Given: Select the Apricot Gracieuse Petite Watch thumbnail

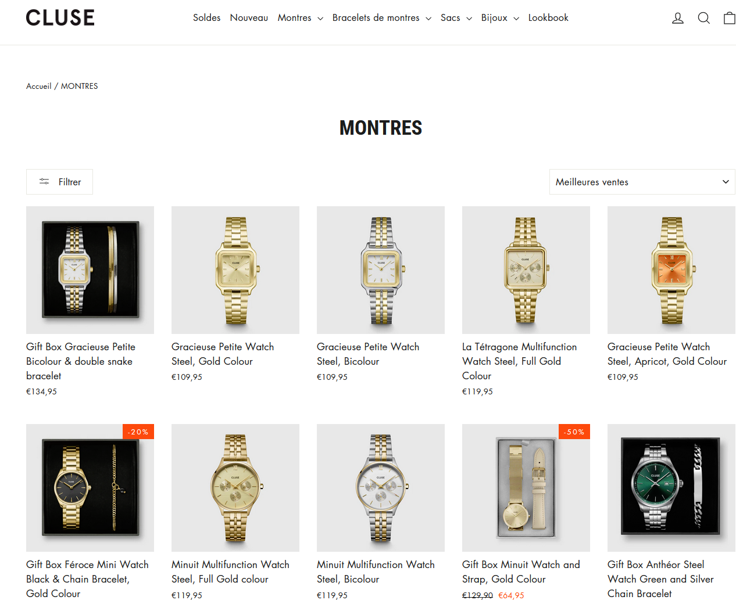Looking at the screenshot, I should [x=671, y=270].
